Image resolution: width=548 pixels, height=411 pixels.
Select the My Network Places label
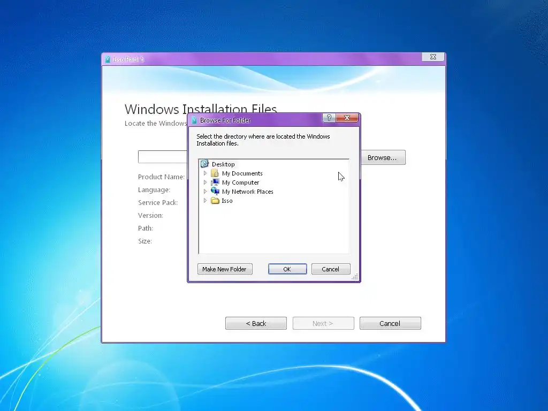point(247,192)
